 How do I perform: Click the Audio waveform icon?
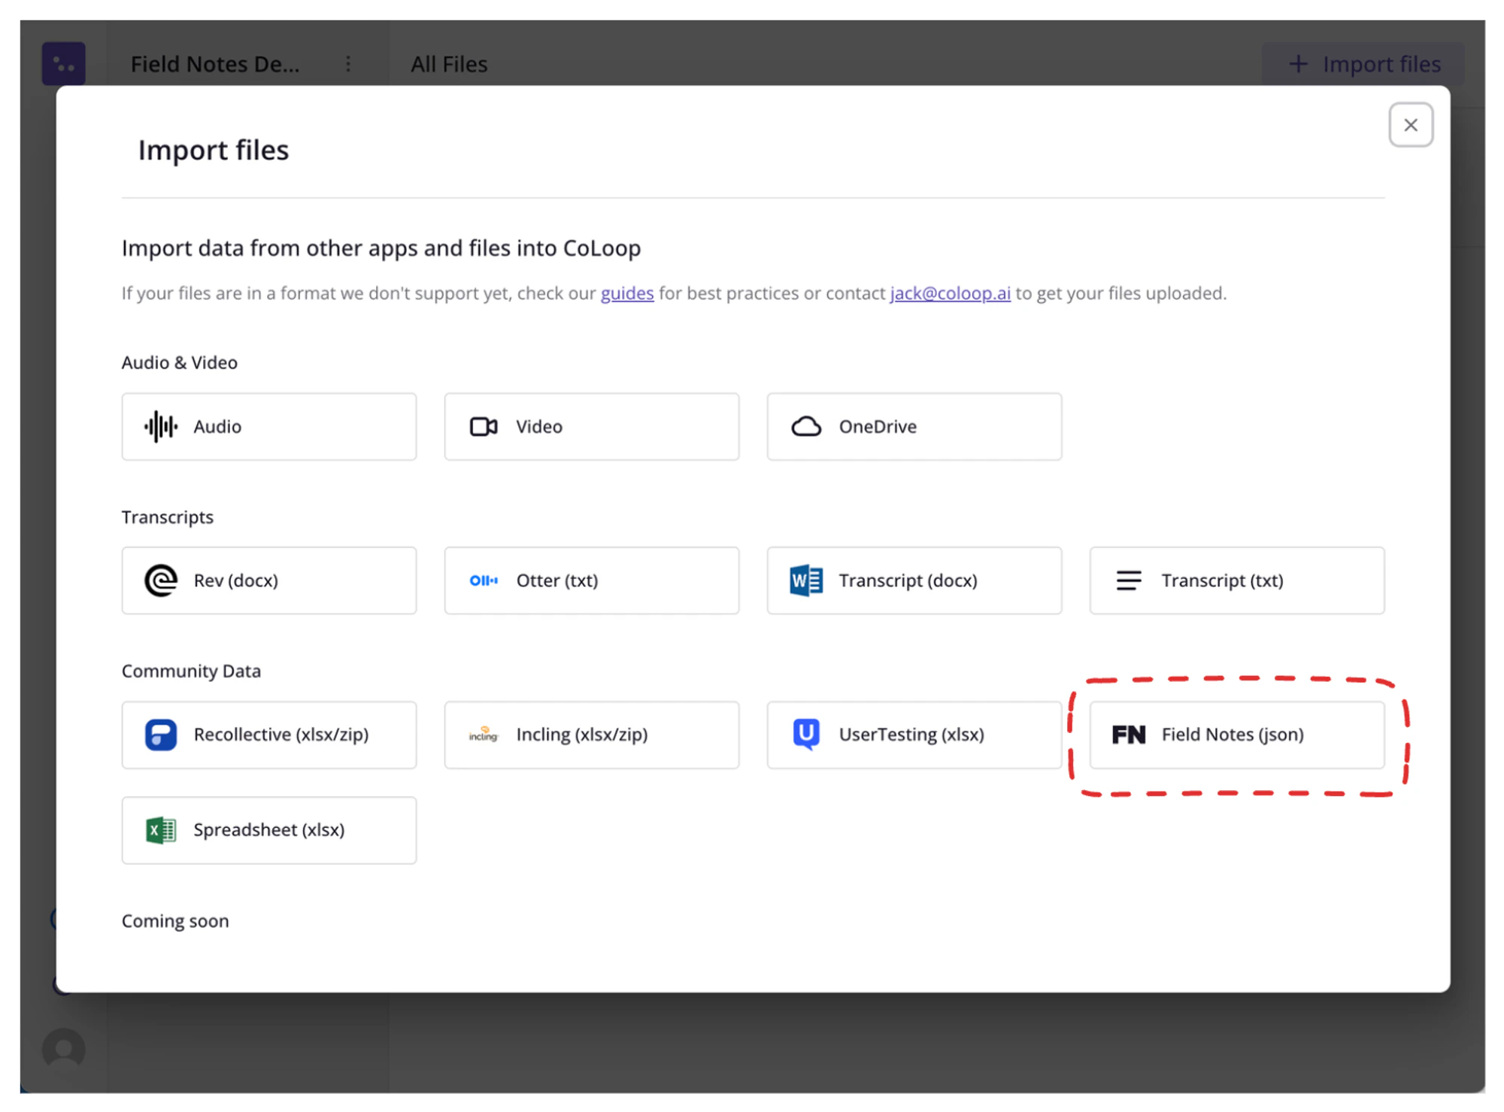[x=160, y=426]
